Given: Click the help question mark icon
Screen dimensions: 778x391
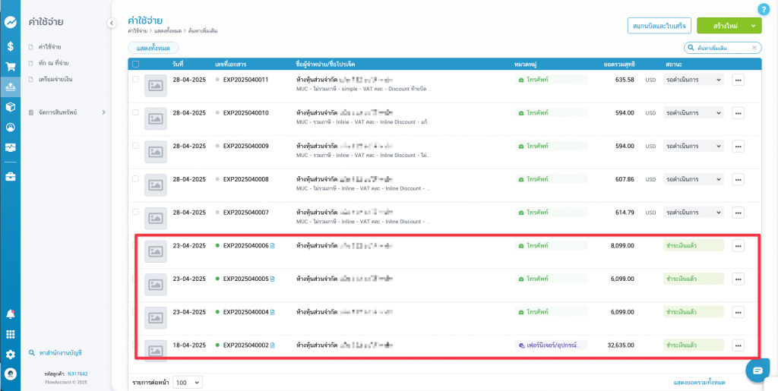Looking at the screenshot, I should click(x=764, y=9).
